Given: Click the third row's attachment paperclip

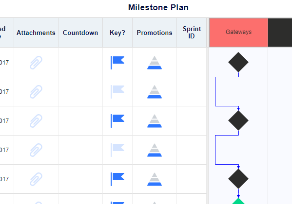Looking at the screenshot, I should [36, 121].
